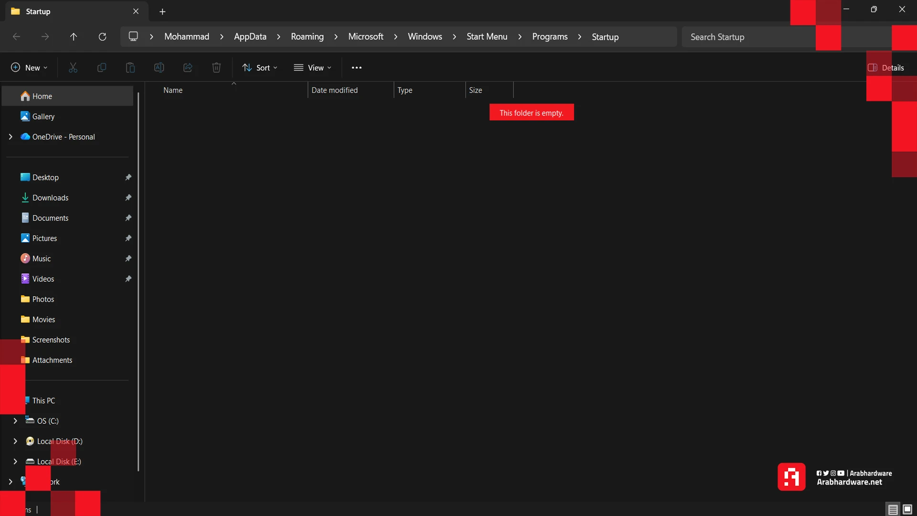The width and height of the screenshot is (917, 516).
Task: Expand the OS (C:) drive
Action: pos(14,420)
